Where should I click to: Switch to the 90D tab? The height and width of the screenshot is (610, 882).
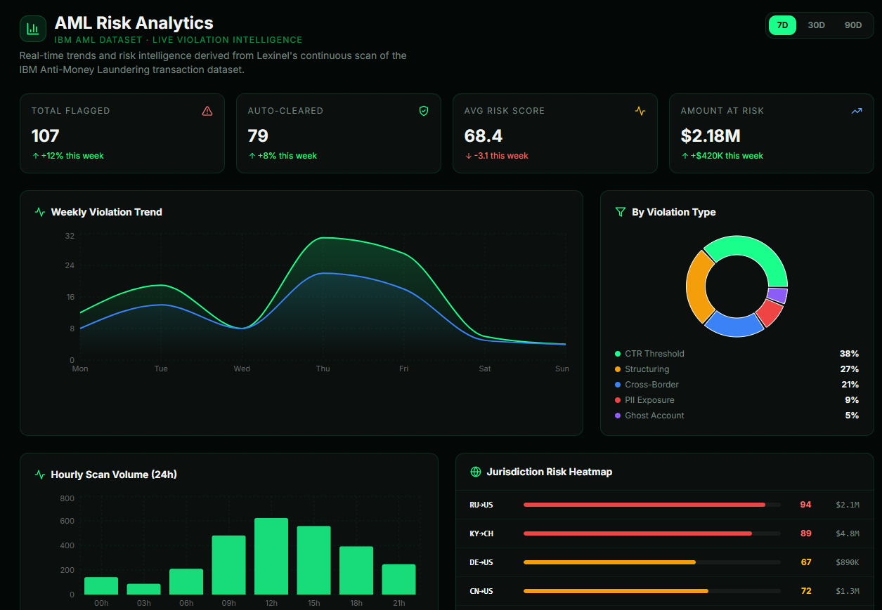pos(852,24)
